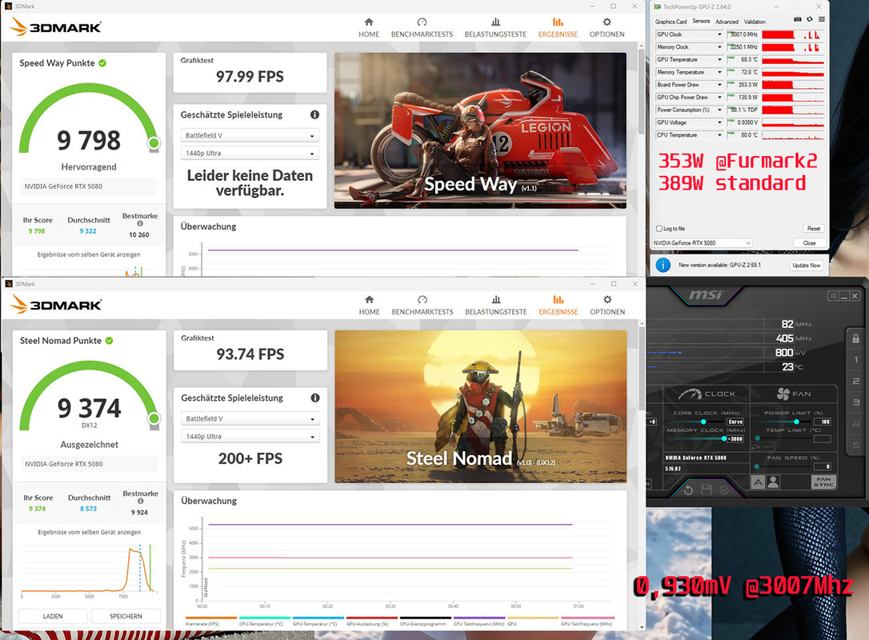Image resolution: width=869 pixels, height=640 pixels.
Task: Click the SPEICHERN button
Action: click(126, 616)
